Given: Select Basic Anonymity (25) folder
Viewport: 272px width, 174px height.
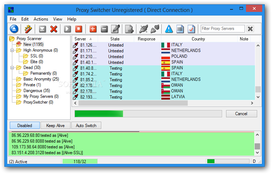Looking at the screenshot, I should 41,79.
